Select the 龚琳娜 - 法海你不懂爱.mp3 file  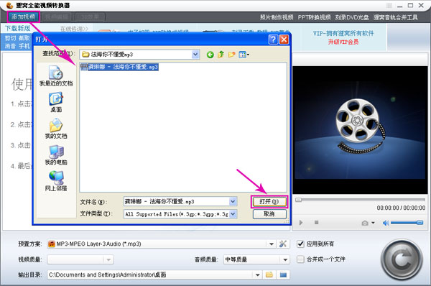point(119,67)
